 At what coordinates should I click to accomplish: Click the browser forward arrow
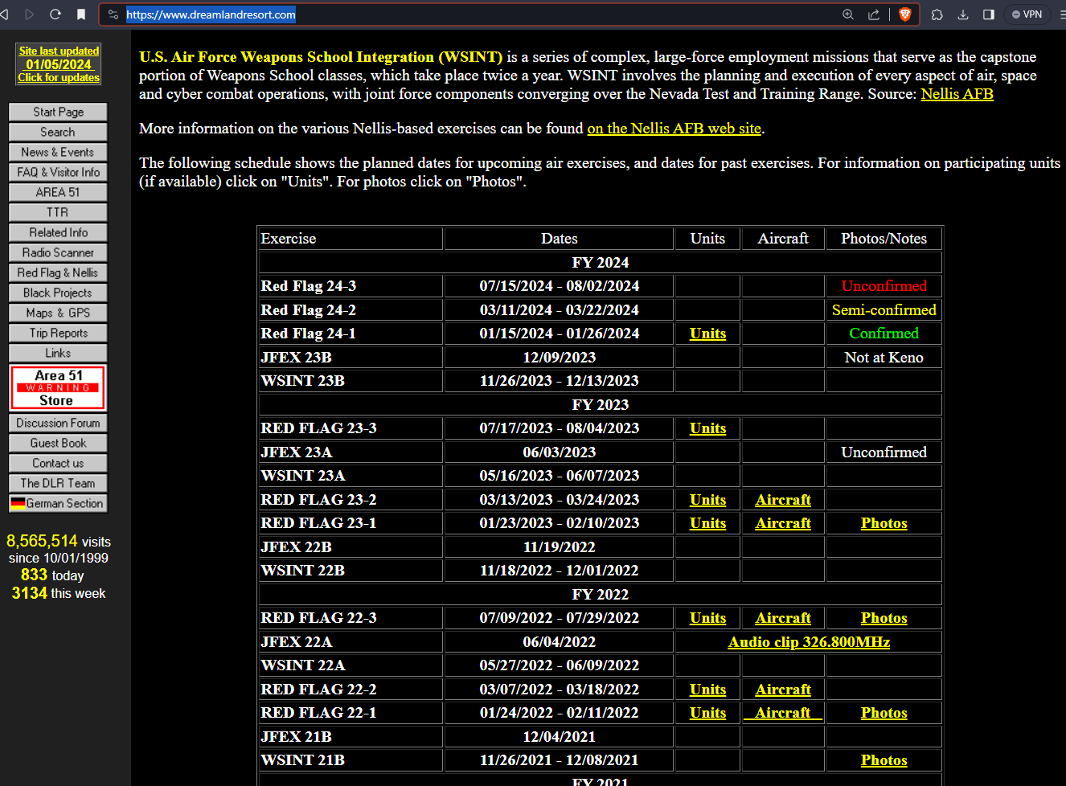coord(30,14)
